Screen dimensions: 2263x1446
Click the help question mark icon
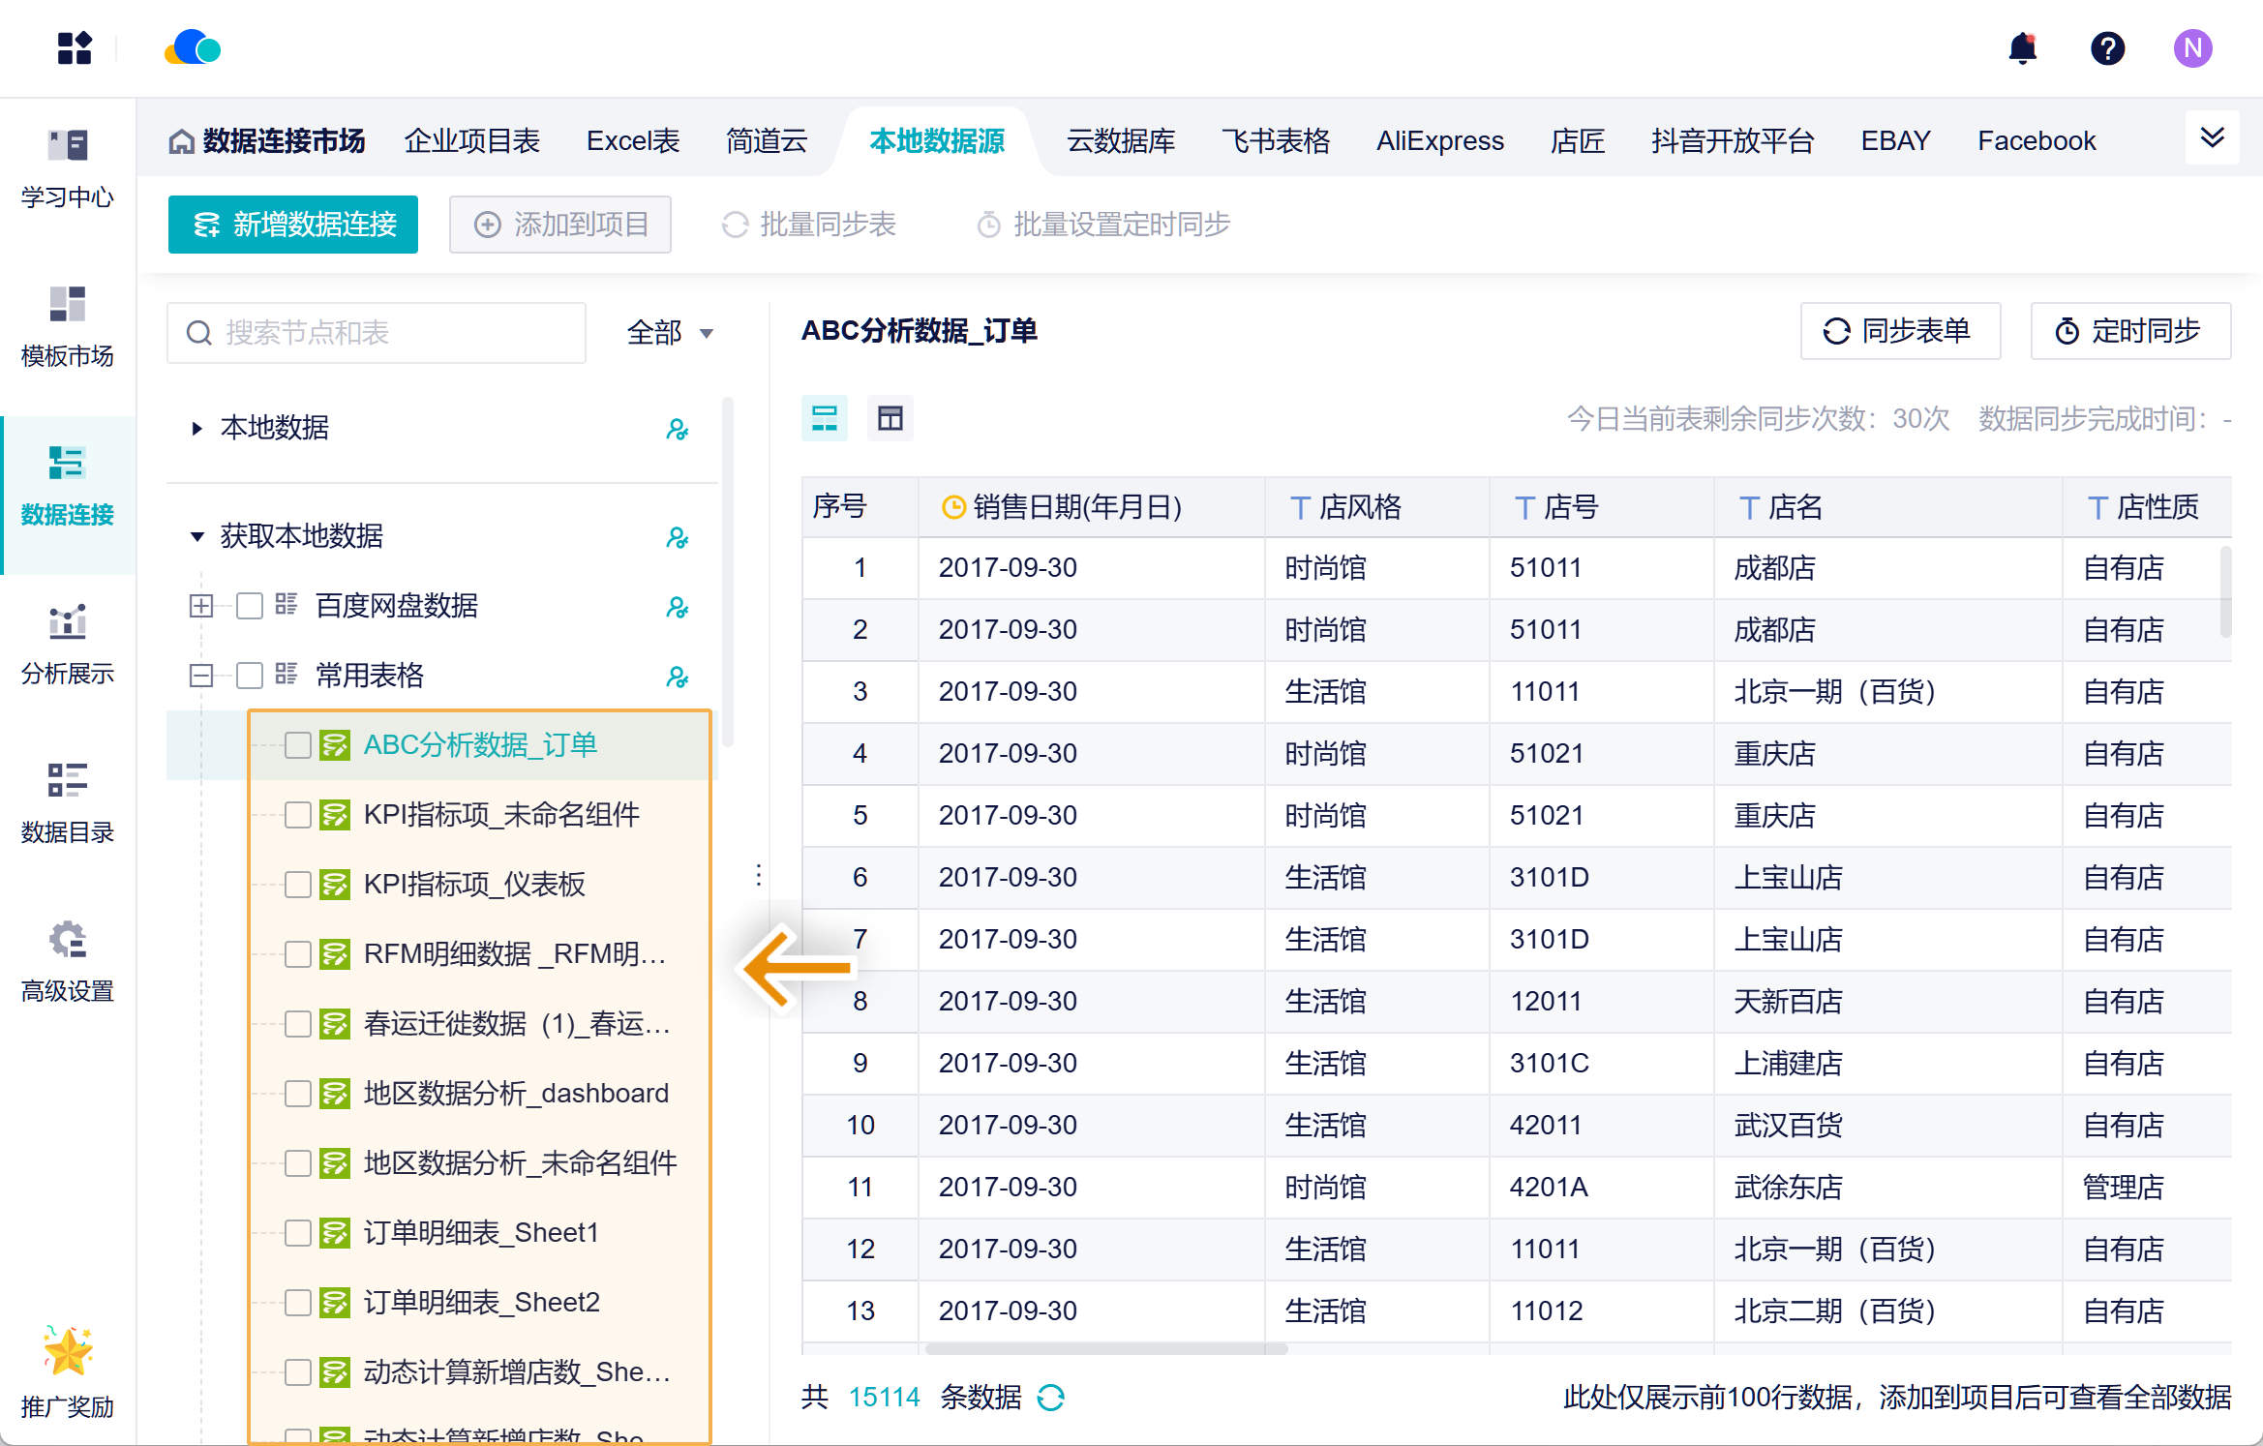point(2107,48)
